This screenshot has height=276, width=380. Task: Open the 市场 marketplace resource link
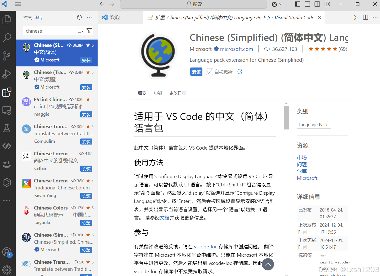click(x=302, y=158)
